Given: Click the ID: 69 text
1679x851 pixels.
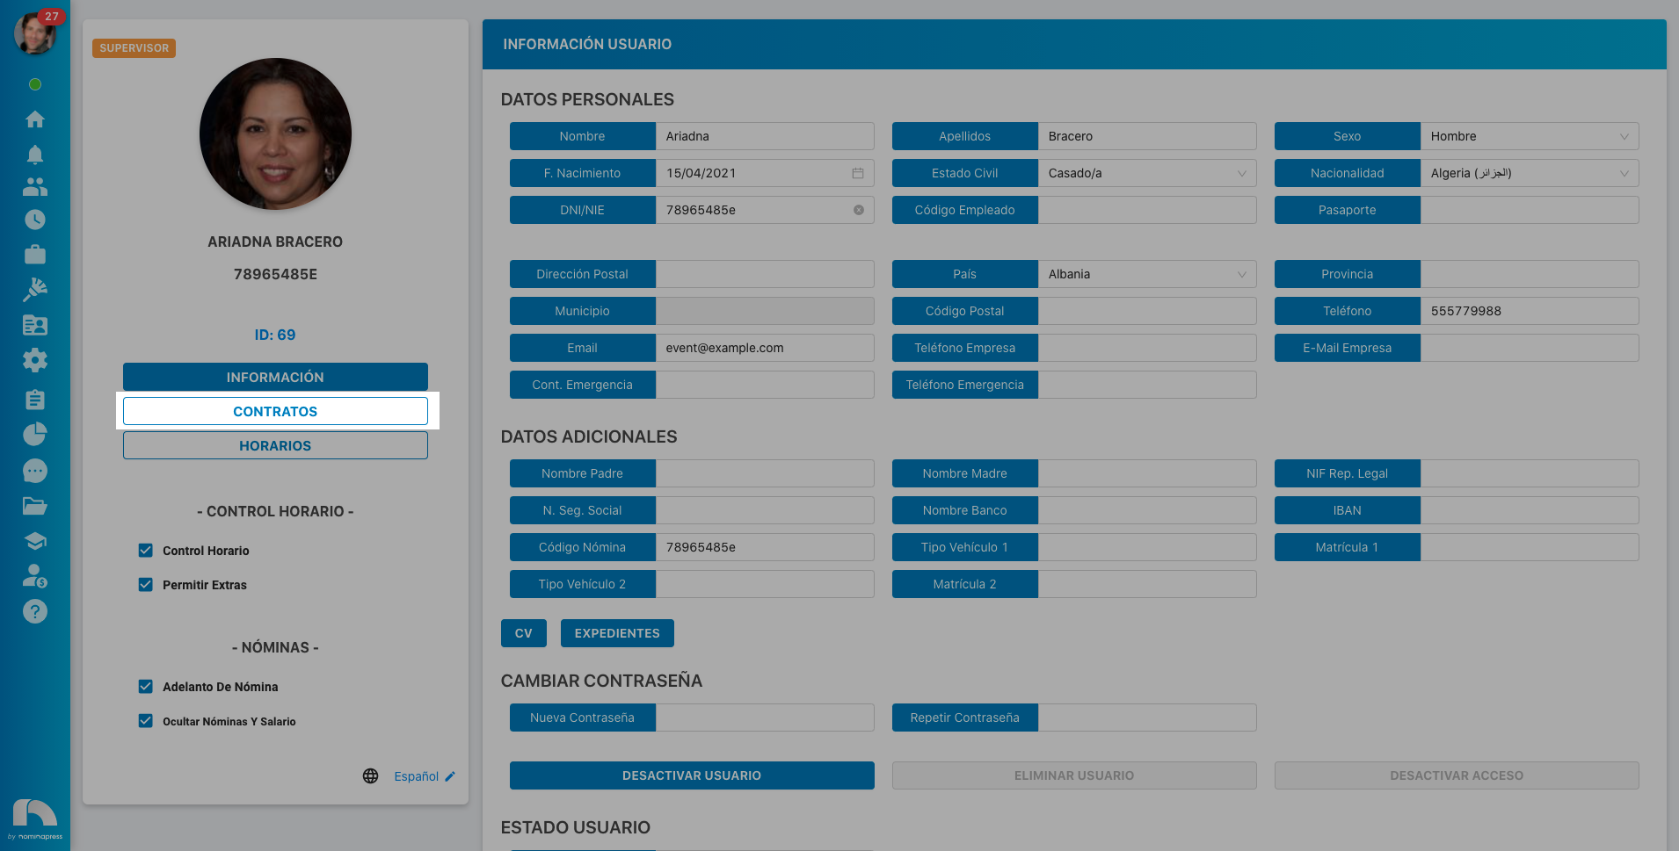Looking at the screenshot, I should pyautogui.click(x=275, y=335).
